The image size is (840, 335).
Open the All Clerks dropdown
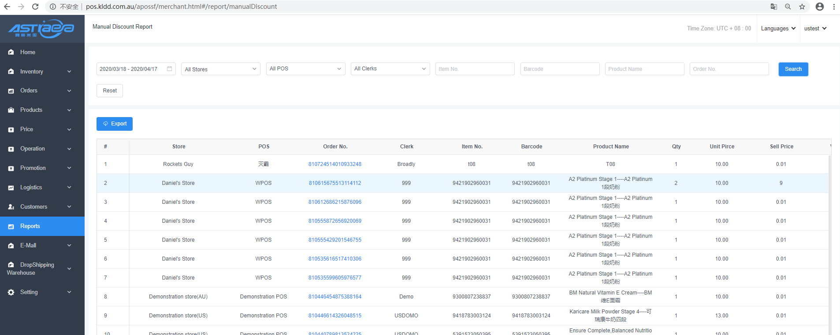click(390, 69)
